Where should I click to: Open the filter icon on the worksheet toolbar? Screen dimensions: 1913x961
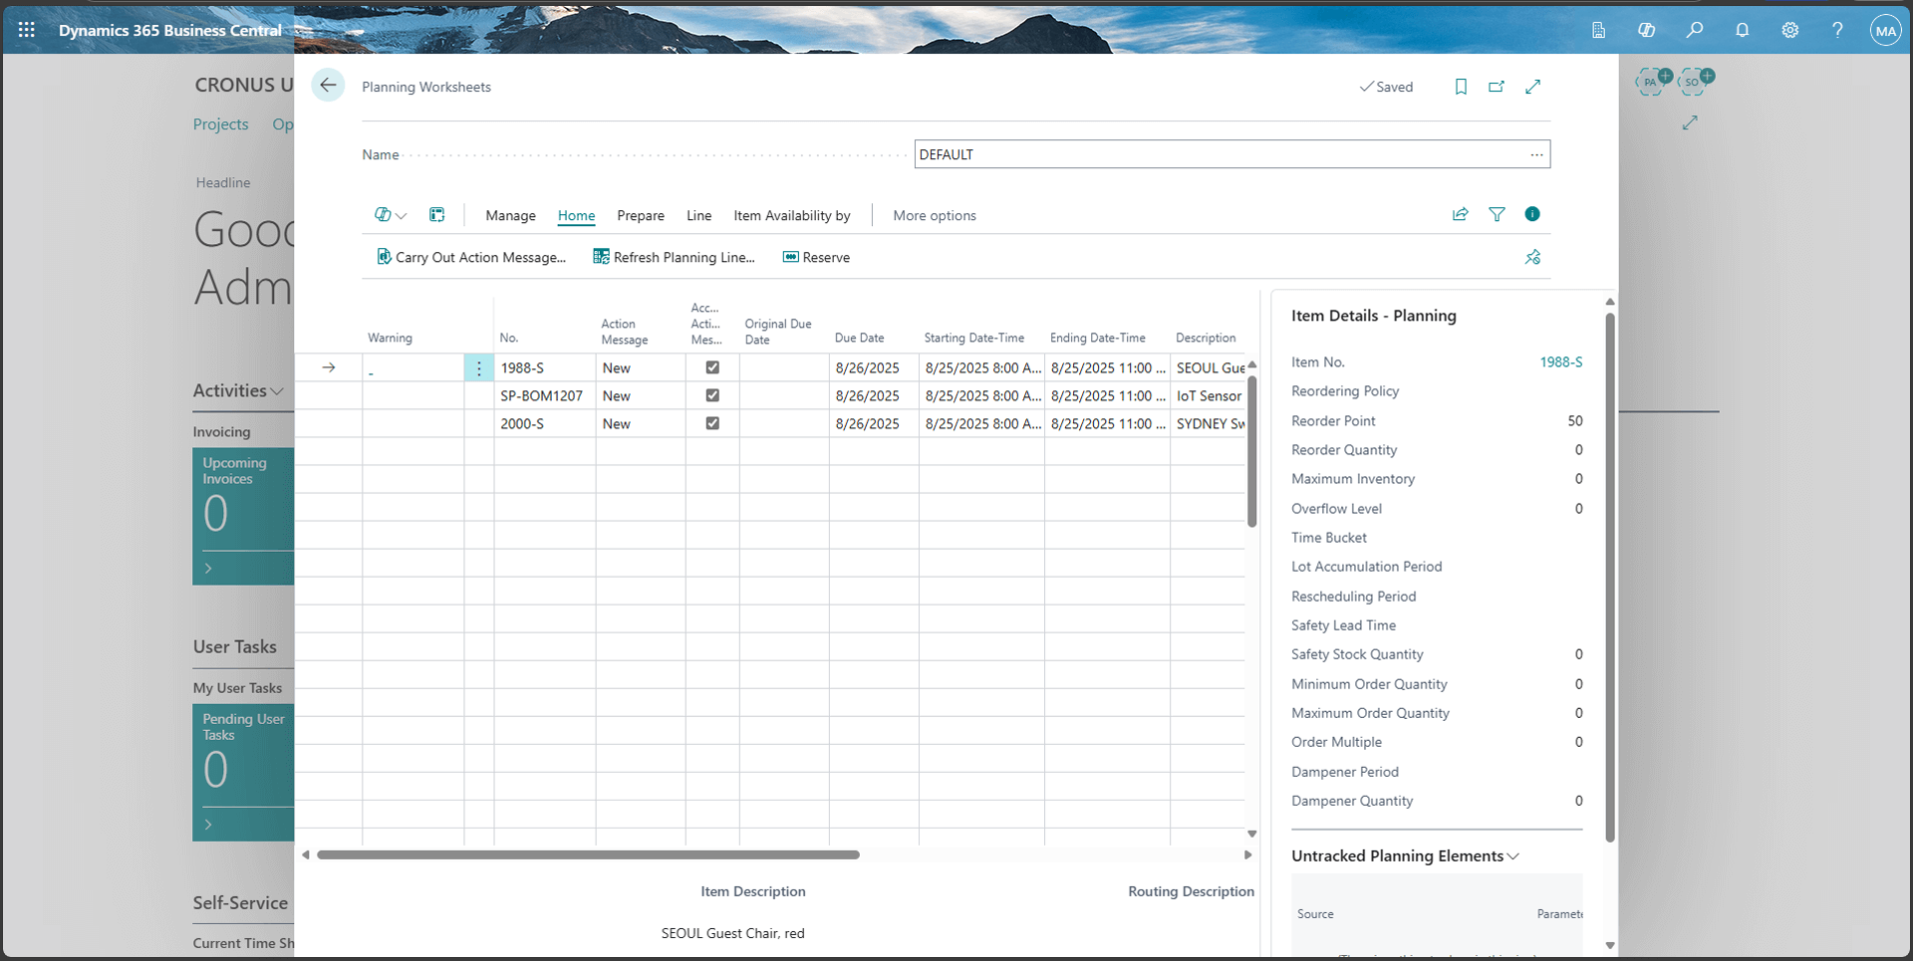pos(1497,214)
